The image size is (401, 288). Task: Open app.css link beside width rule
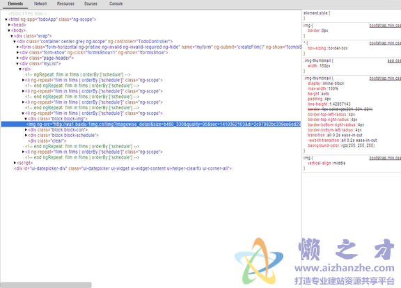click(x=394, y=61)
